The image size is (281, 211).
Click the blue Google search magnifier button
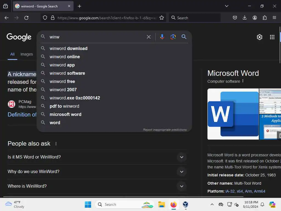184,37
